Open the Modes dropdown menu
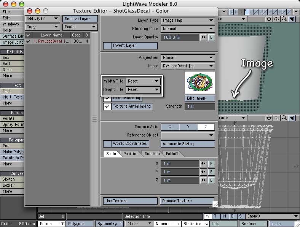The image size is (300, 227). click(x=139, y=224)
